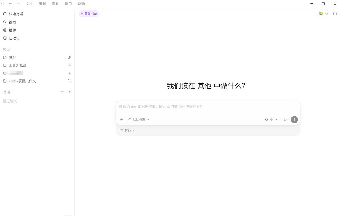Click the 获取 Plus upgrade button
Viewport: 338px width, 216px height.
(89, 14)
